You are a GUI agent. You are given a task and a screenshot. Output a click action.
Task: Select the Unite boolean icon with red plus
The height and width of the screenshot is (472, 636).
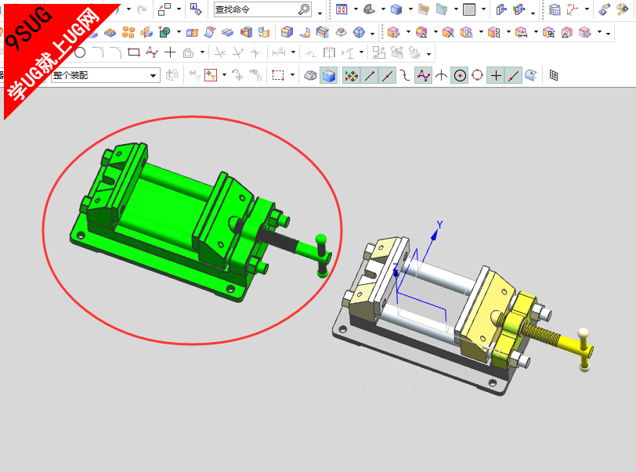164,32
